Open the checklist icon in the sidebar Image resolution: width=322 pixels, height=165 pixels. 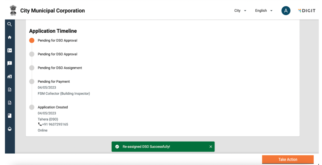(x=10, y=50)
